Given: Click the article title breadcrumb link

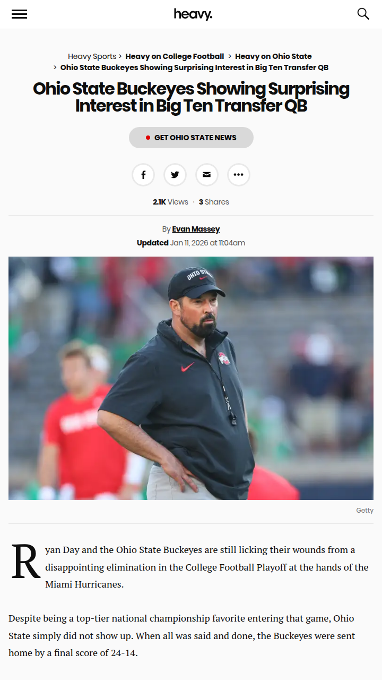Looking at the screenshot, I should pyautogui.click(x=194, y=67).
